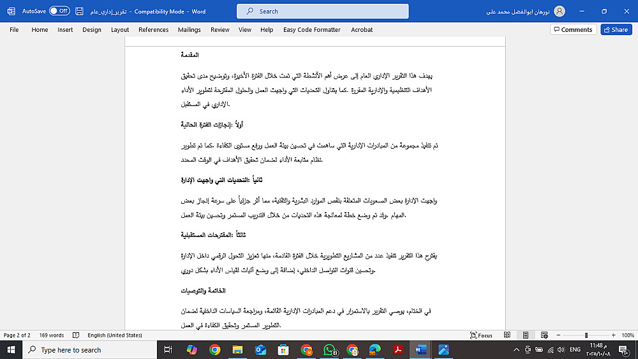Open the Review tab
This screenshot has width=638, height=359.
tap(220, 30)
